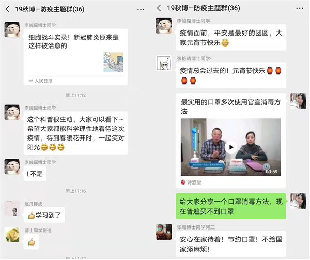Tap the green message about mask disinfection

pos(231,206)
